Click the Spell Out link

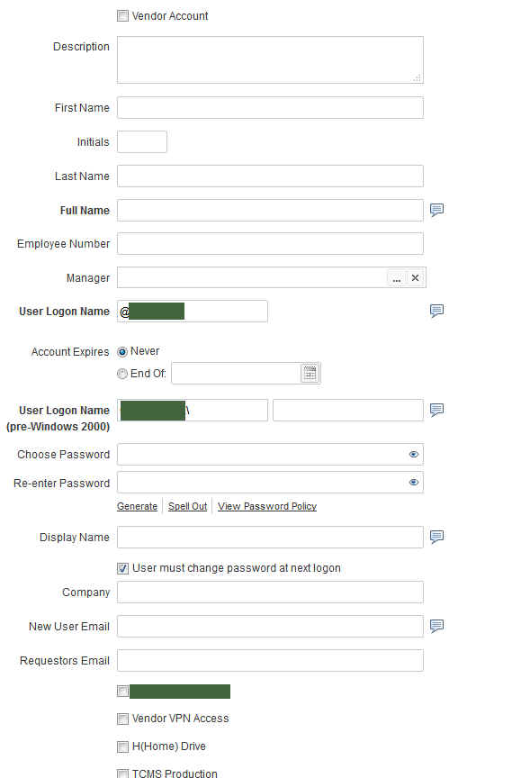[x=187, y=506]
